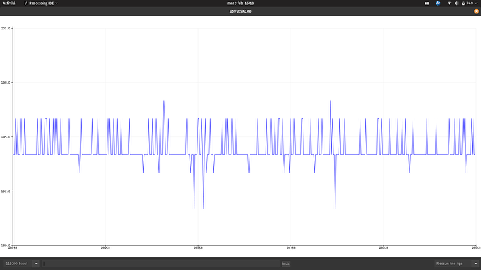Click the battery 74% indicator
The image size is (481, 270).
pos(468,3)
